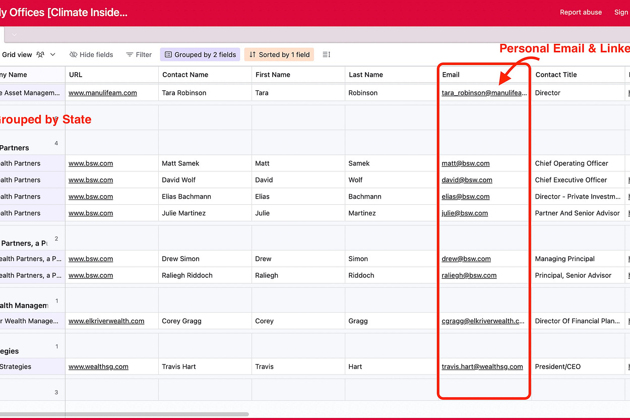
Task: Open www.bsw.com link in Julie Martinez's row
Action: (91, 213)
